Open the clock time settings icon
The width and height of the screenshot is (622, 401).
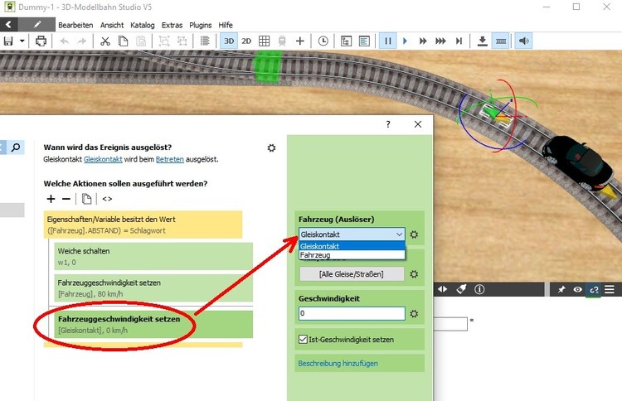tap(323, 41)
